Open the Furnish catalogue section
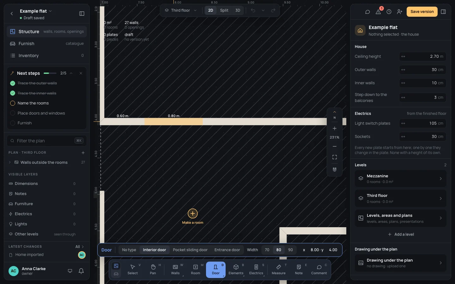455x284 pixels. pos(47,44)
